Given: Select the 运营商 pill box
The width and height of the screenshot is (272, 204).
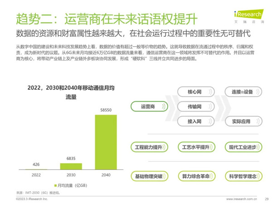Looking at the screenshot, I should [x=149, y=107].
